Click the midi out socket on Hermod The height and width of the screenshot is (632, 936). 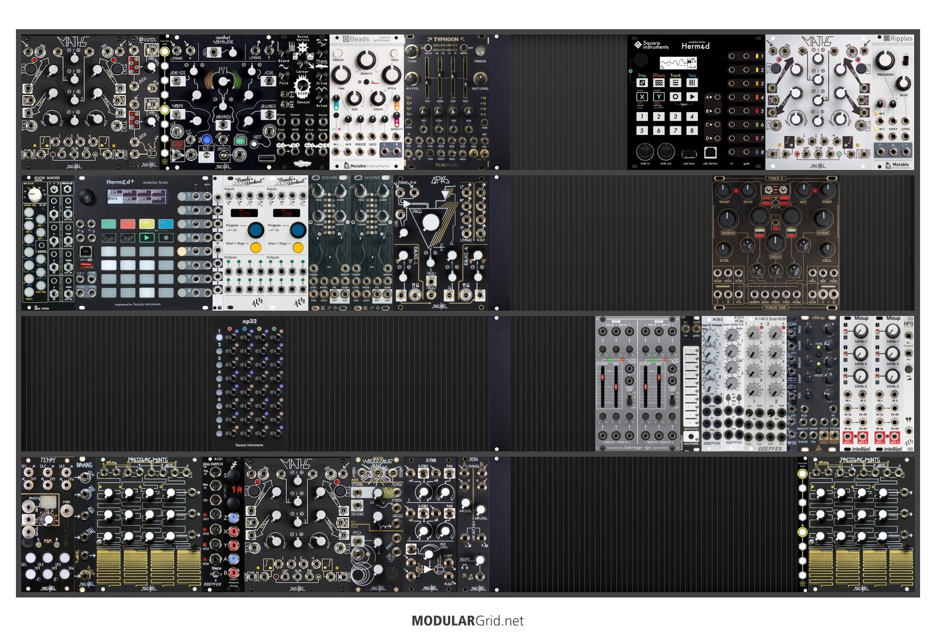click(666, 152)
